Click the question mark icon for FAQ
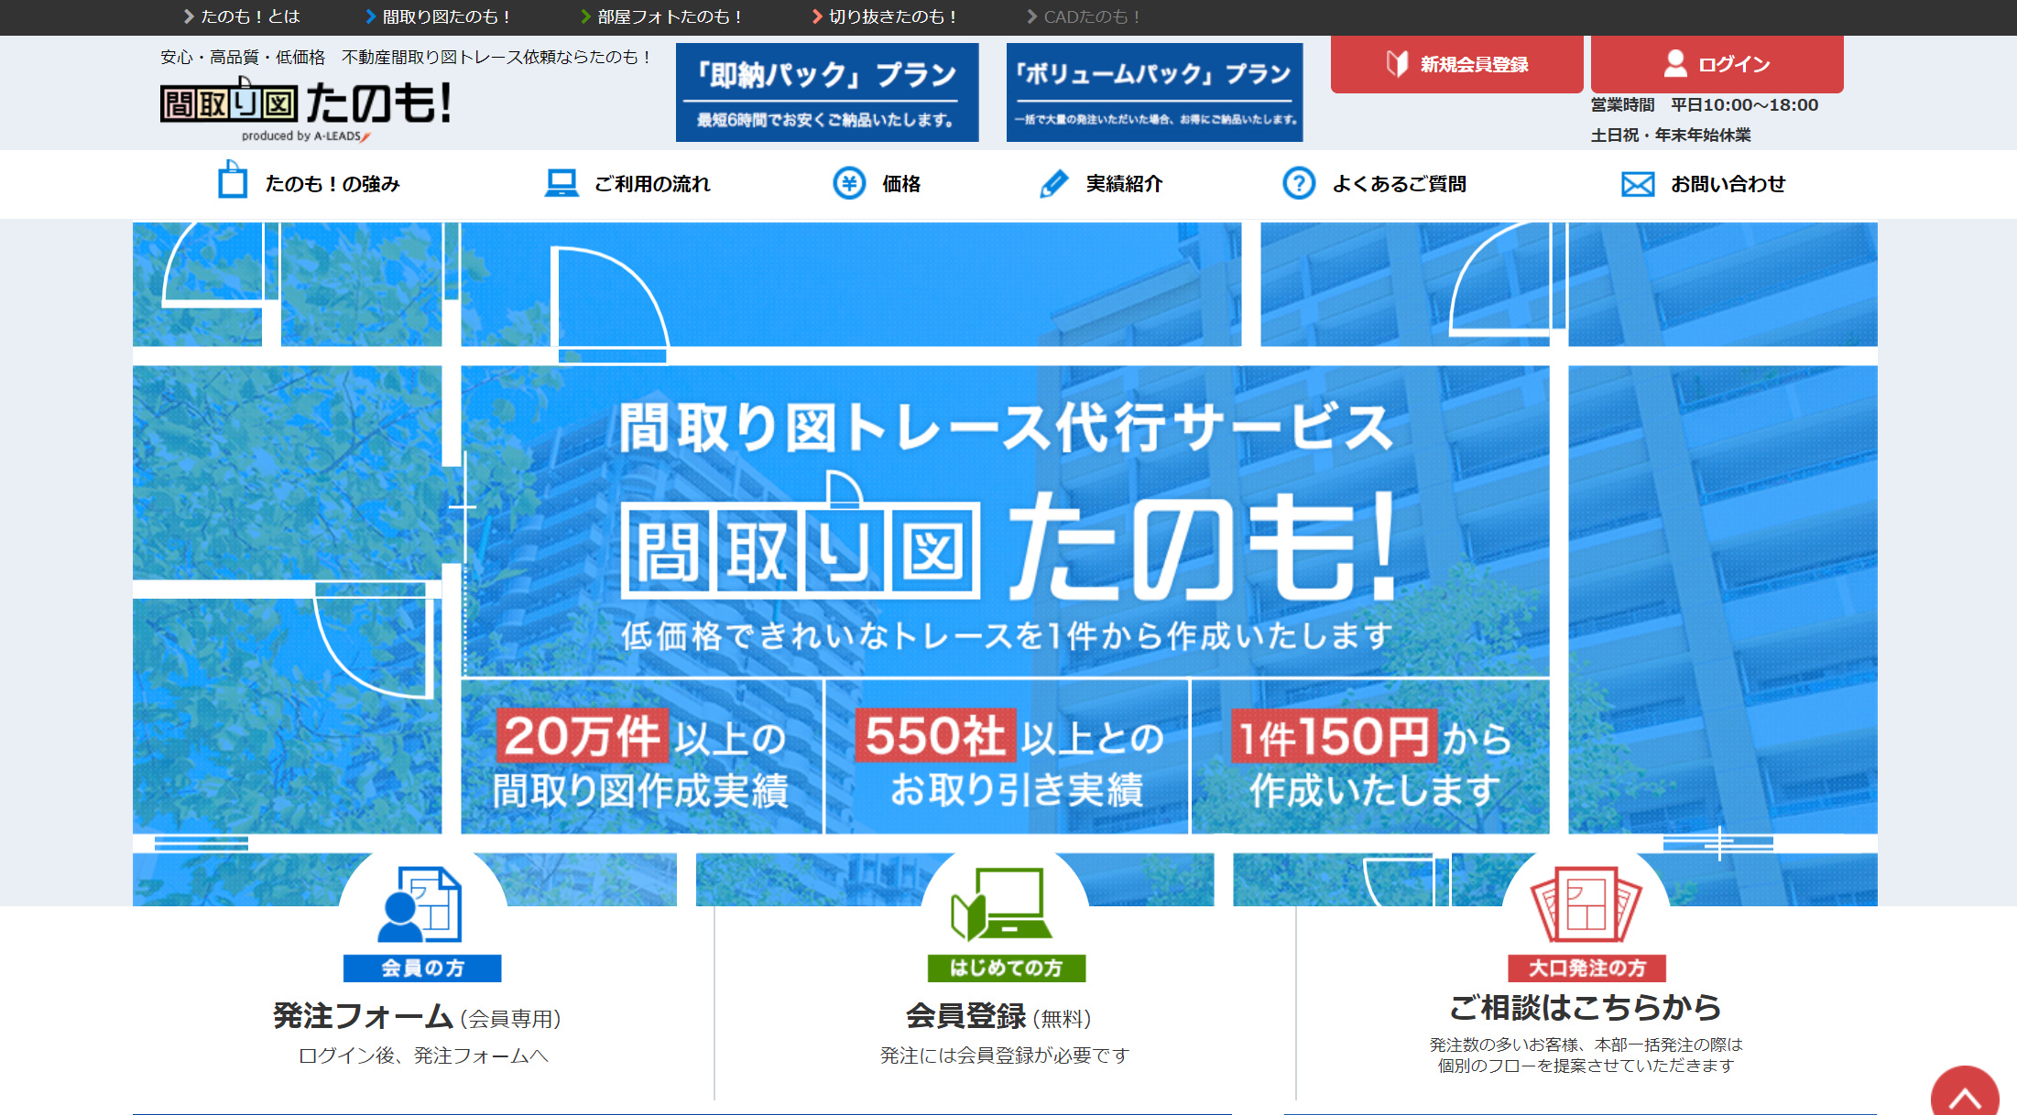This screenshot has width=2017, height=1115. [x=1298, y=183]
